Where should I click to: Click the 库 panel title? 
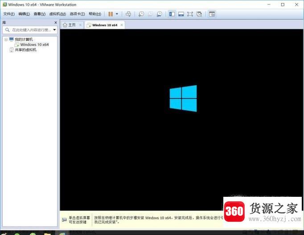pyautogui.click(x=4, y=23)
